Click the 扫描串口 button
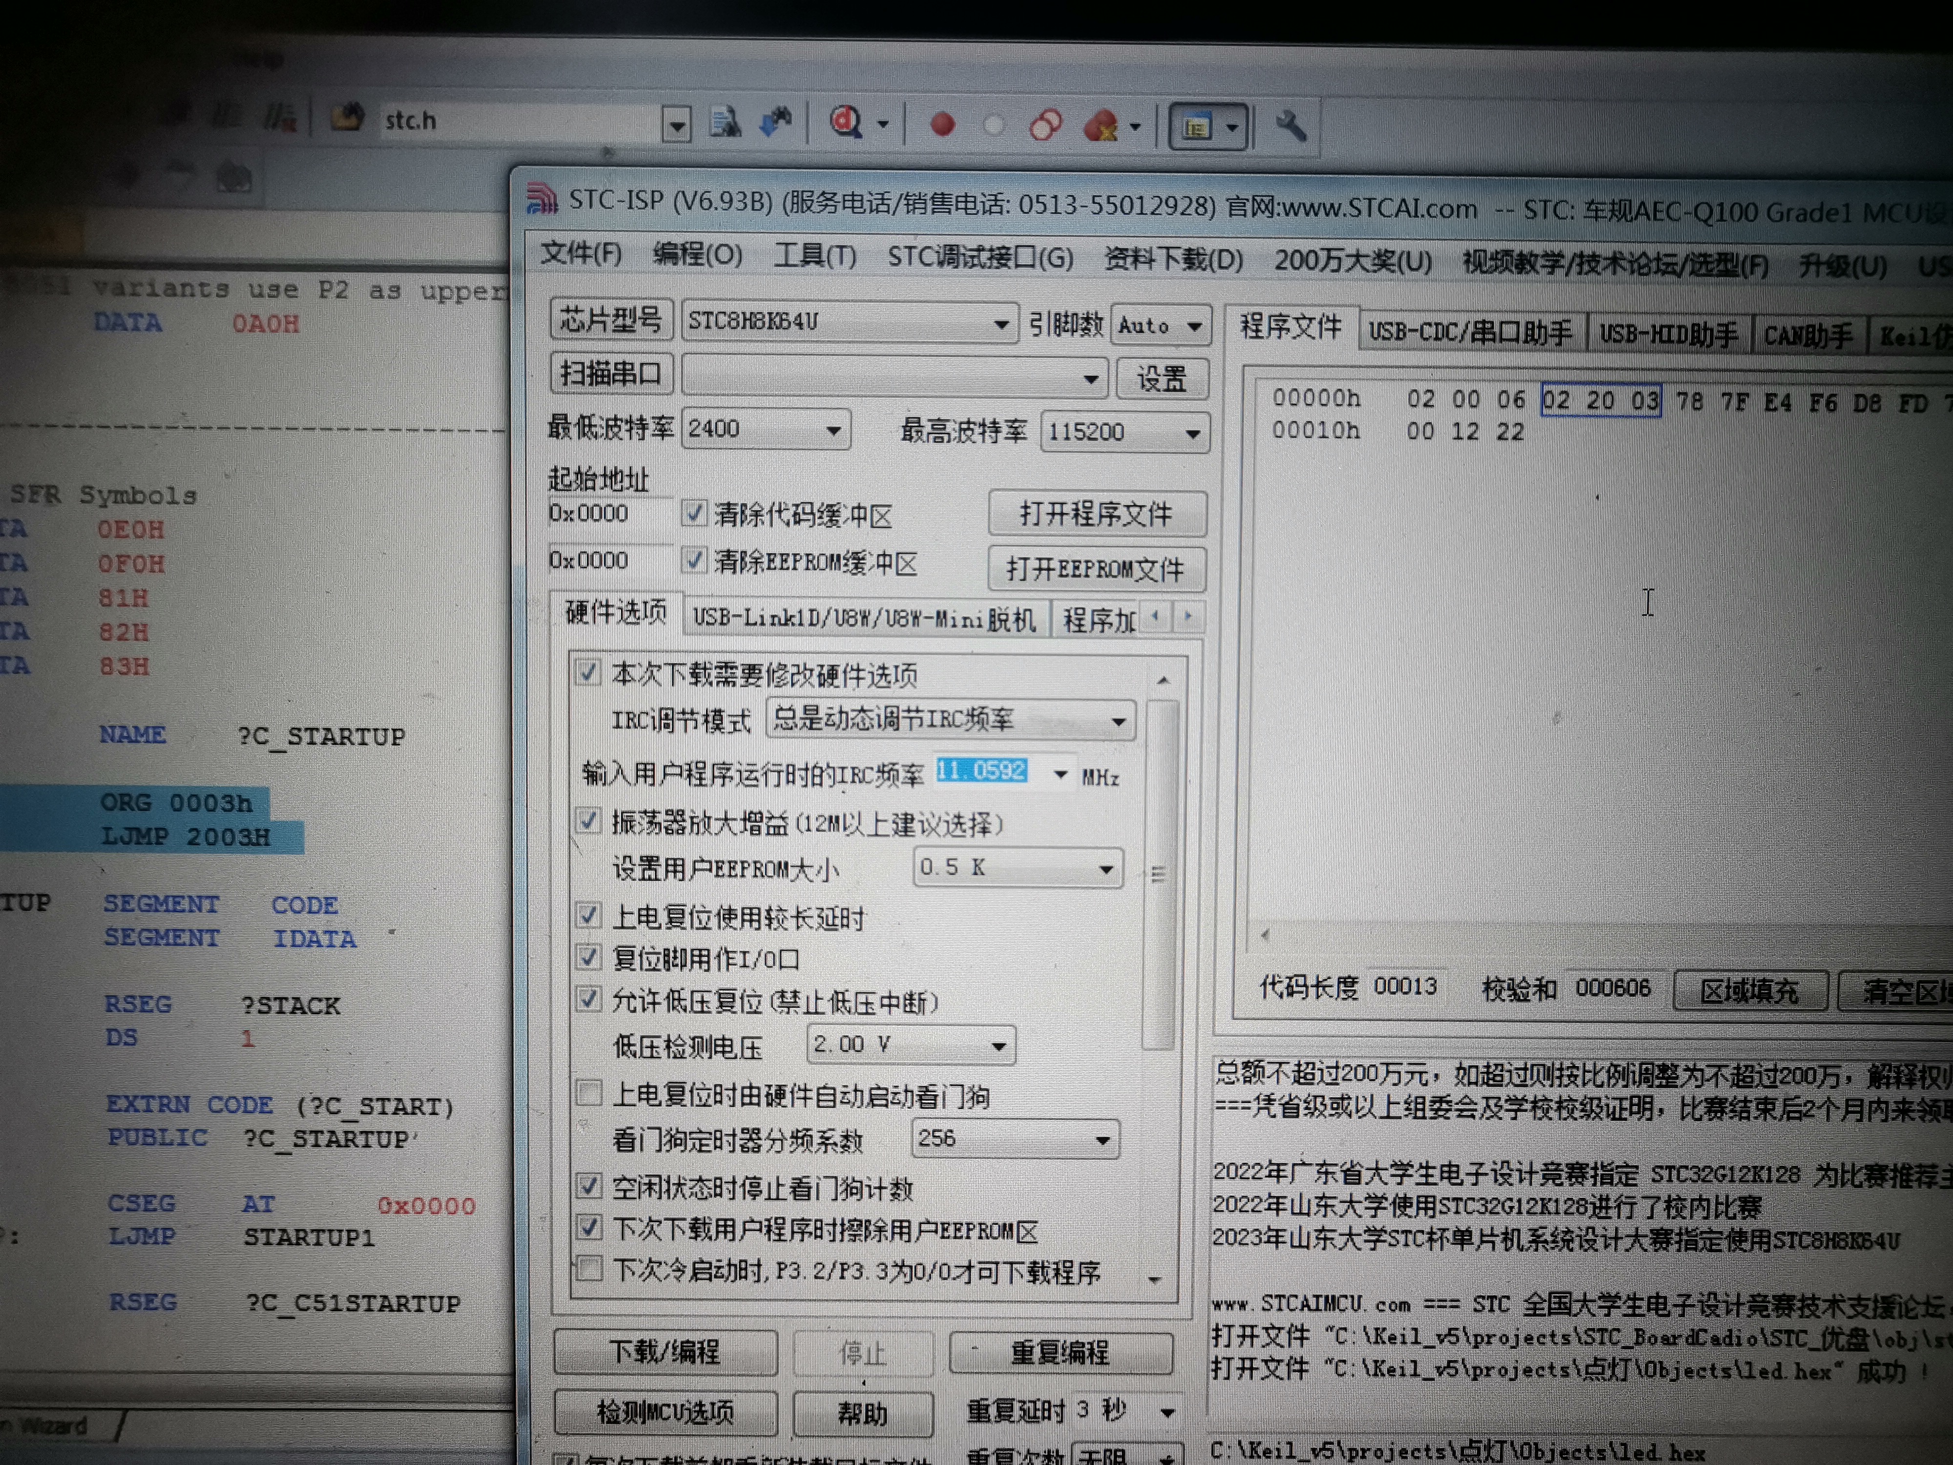Viewport: 1953px width, 1465px height. 611,374
